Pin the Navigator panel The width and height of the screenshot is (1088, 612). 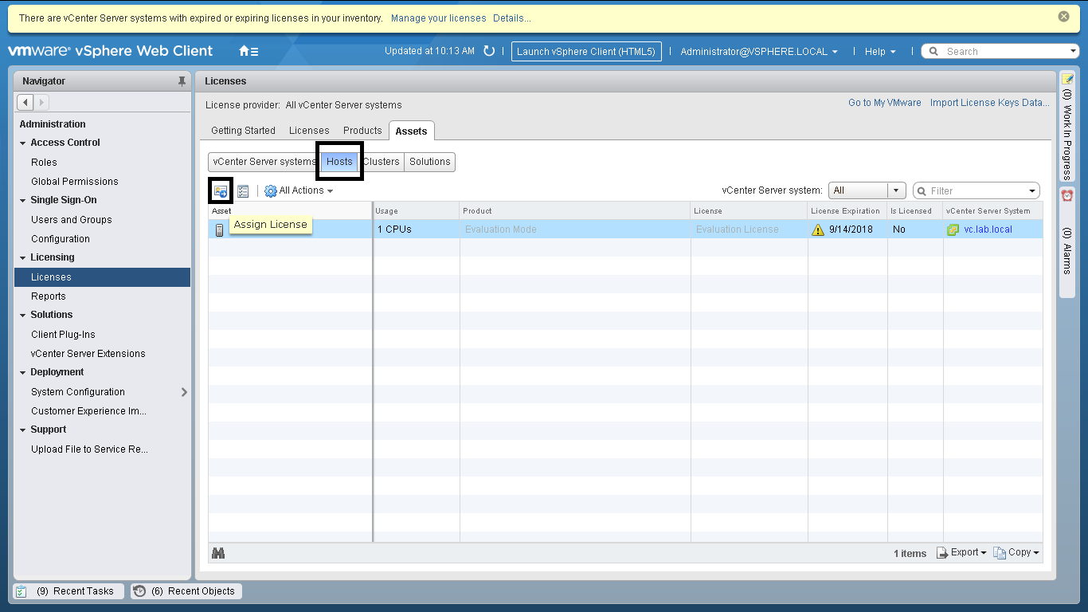tap(182, 81)
